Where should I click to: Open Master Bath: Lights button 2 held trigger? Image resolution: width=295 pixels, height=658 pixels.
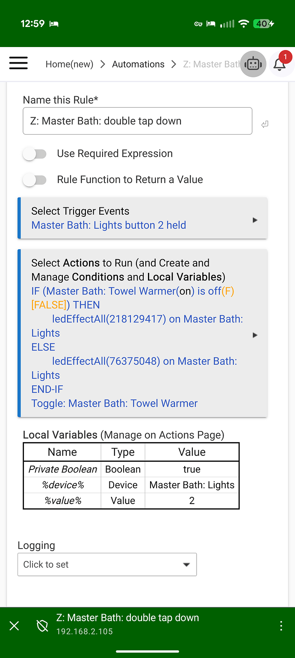(x=109, y=225)
